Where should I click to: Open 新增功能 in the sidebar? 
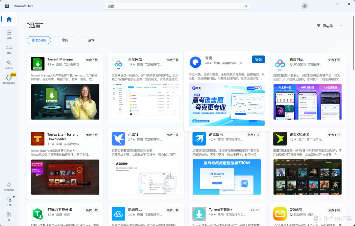point(9,187)
